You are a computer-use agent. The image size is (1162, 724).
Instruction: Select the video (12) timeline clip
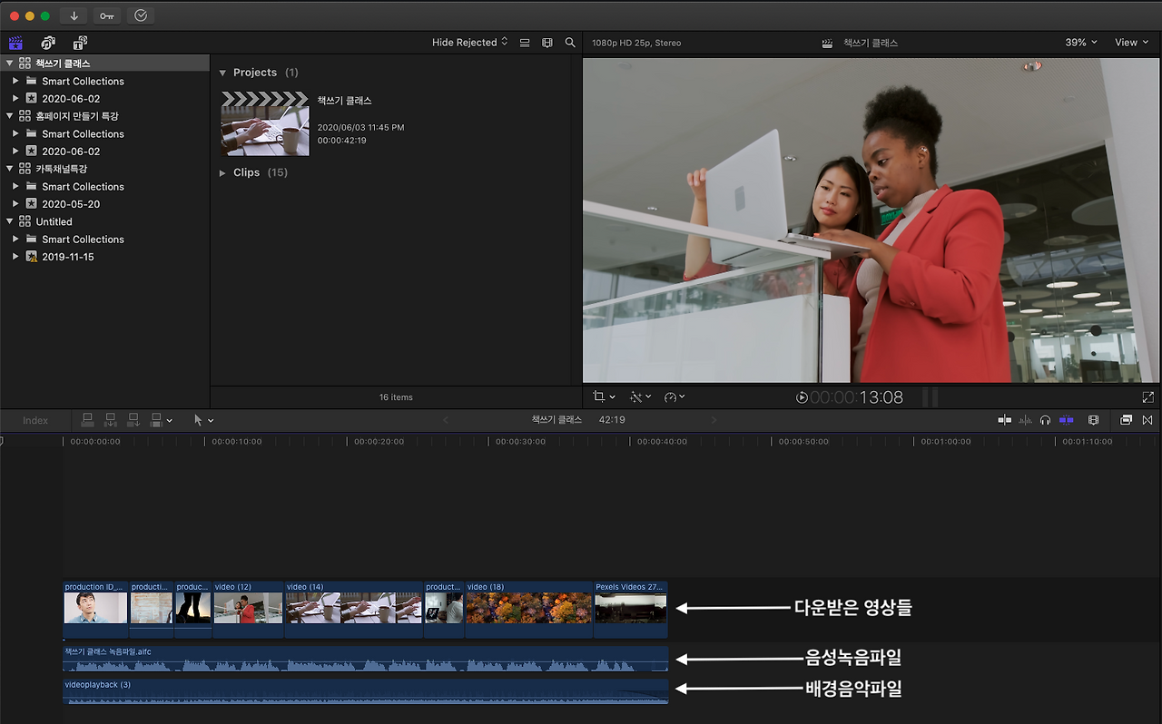(x=248, y=610)
